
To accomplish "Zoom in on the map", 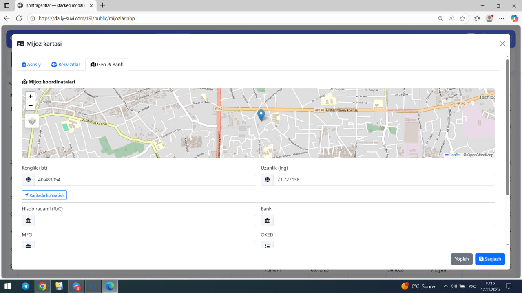I will coord(30,96).
